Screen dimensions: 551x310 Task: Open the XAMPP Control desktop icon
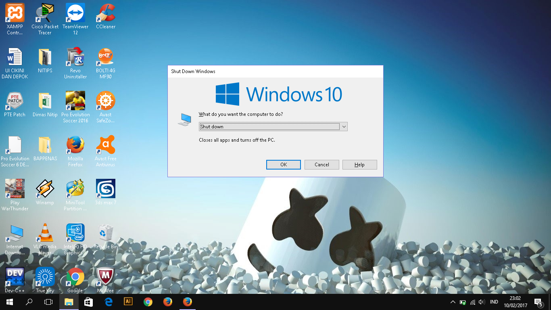tap(15, 19)
